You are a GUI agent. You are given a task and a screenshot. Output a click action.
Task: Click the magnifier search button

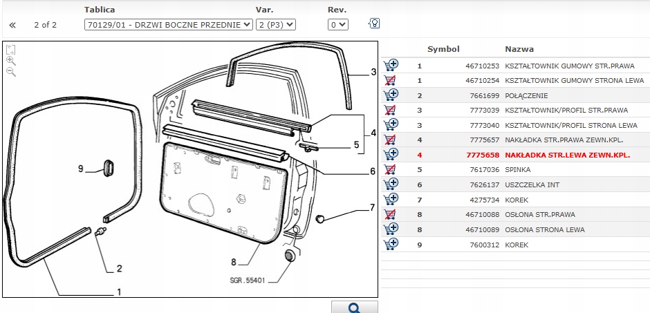pos(355,307)
